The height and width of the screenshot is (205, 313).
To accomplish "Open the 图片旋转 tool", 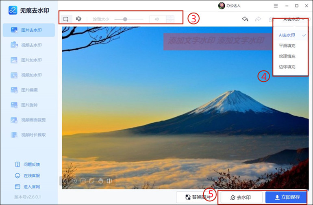I will 29,105.
